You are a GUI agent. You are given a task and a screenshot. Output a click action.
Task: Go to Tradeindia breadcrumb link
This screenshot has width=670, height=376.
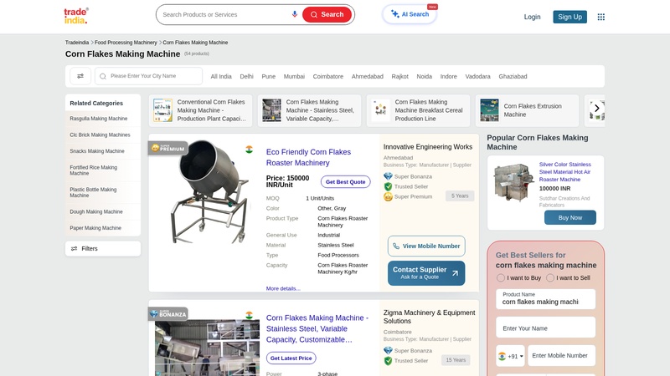coord(77,43)
